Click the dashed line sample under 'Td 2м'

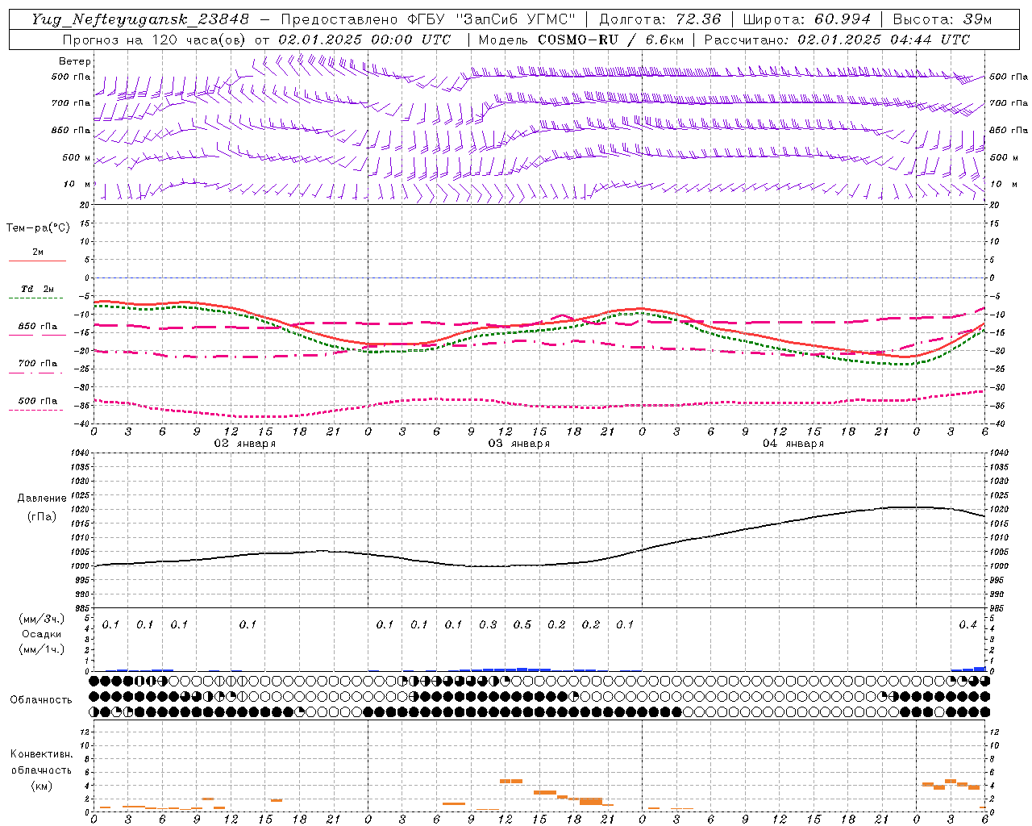[x=37, y=298]
